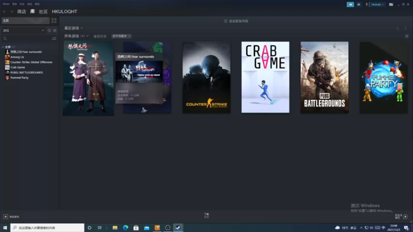Click the Steam icon in the taskbar
This screenshot has height=232, width=413.
coord(178,228)
